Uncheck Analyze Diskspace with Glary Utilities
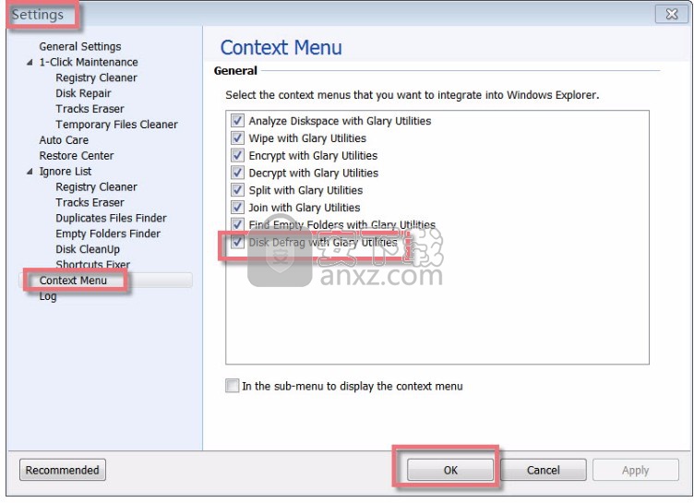Image resolution: width=694 pixels, height=503 pixels. tap(237, 120)
